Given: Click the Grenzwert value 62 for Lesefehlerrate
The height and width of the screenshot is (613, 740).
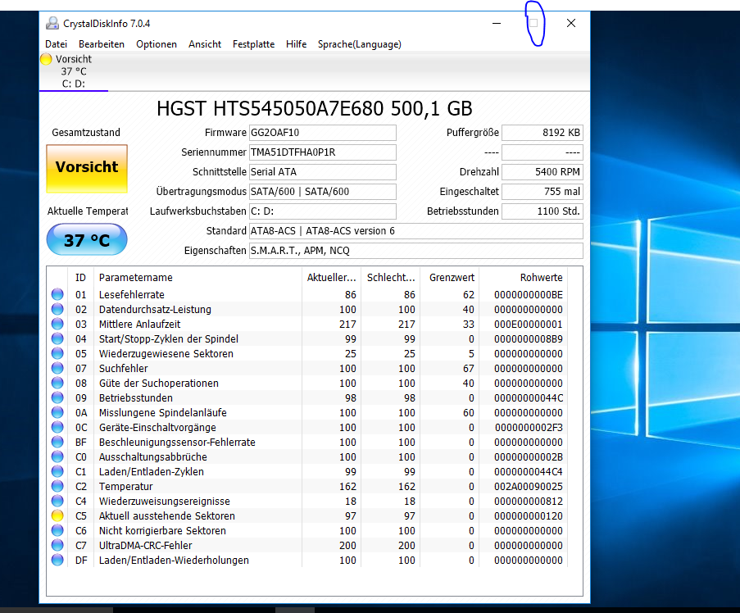Looking at the screenshot, I should pos(468,294).
